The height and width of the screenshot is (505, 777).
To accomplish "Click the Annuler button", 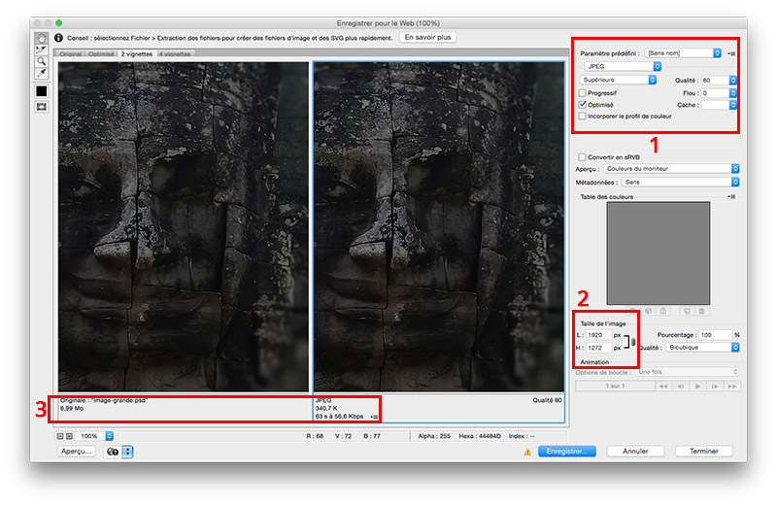I will coord(635,452).
